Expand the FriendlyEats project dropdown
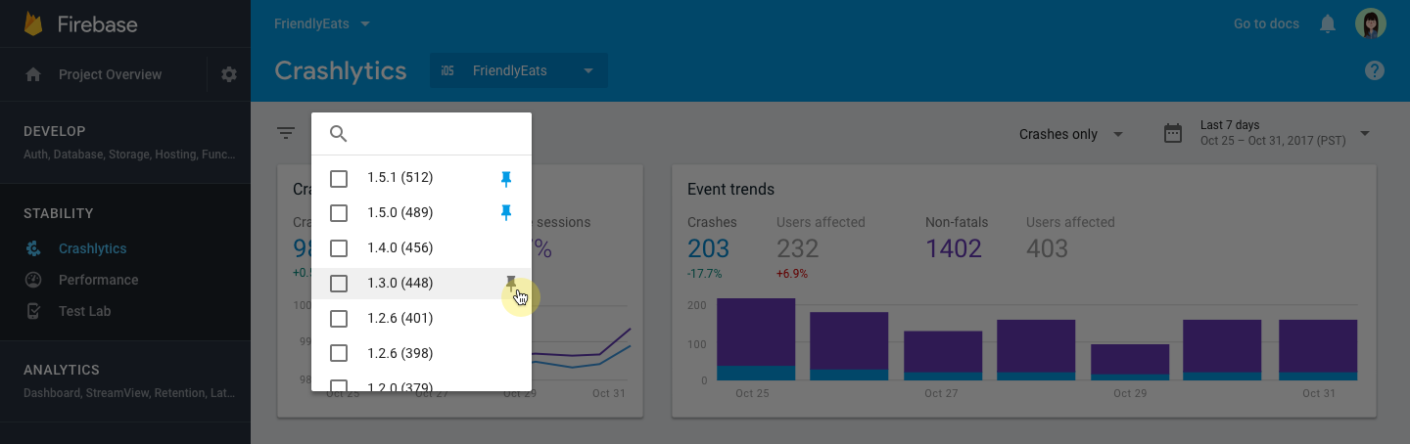The height and width of the screenshot is (444, 1410). pos(322,23)
